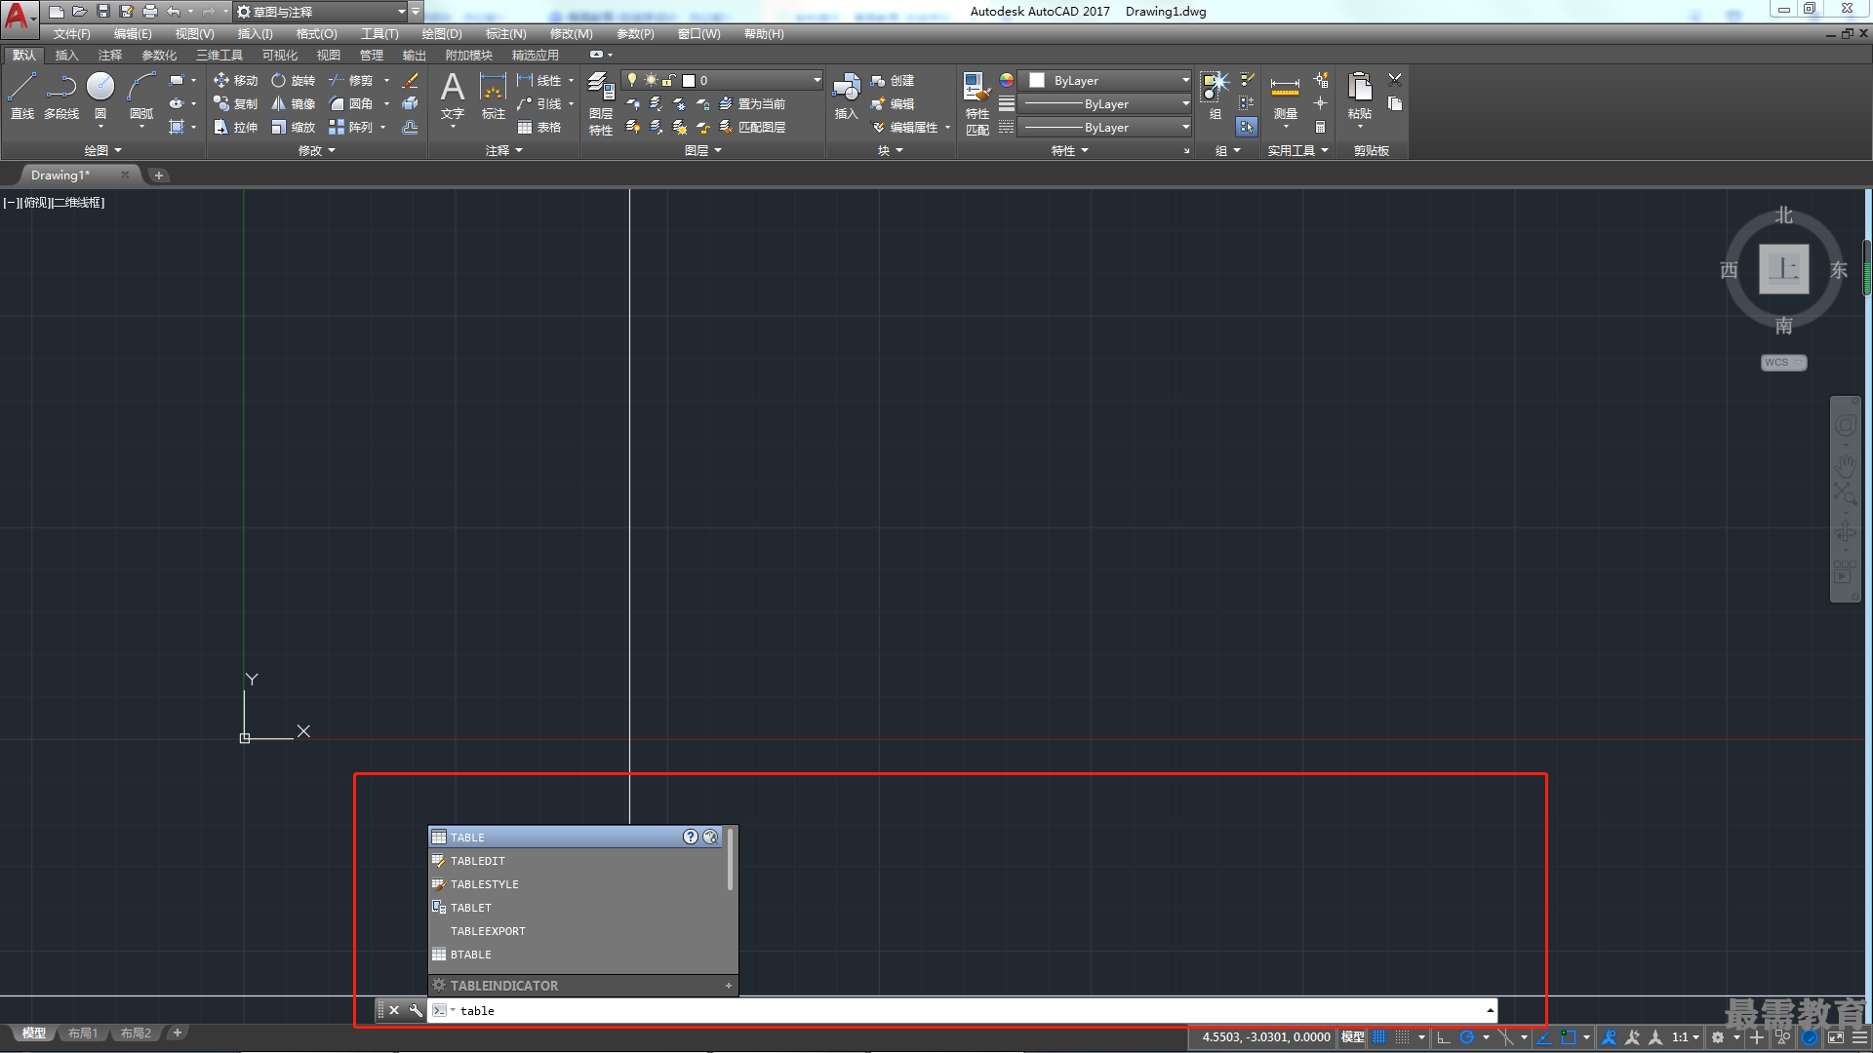The height and width of the screenshot is (1053, 1873).
Task: Open 图层特性 (Layer Properties) manager
Action: click(601, 102)
